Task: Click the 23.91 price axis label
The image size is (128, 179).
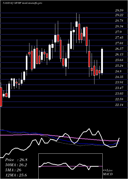Action: click(x=119, y=82)
